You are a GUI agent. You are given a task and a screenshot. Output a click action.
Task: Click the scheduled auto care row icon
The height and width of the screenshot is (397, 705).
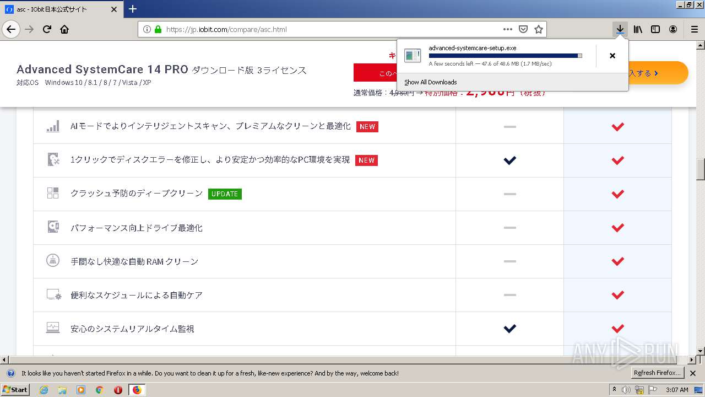tap(54, 295)
